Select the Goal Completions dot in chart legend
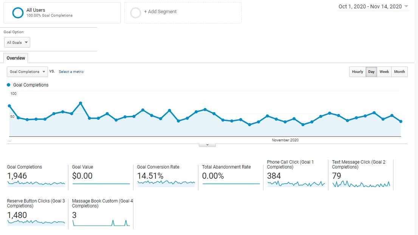Viewport: 418px width, 235px height. 9,85
